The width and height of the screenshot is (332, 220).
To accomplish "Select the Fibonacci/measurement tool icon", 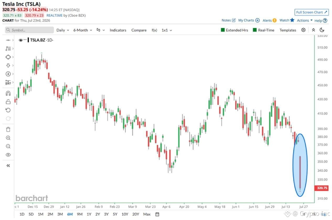I will pos(8,82).
